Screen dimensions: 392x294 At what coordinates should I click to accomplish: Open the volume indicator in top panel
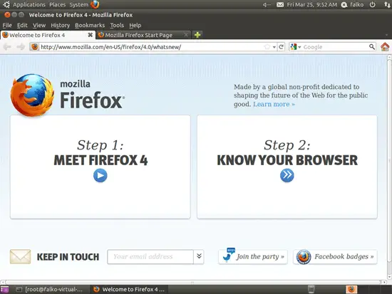[267, 5]
